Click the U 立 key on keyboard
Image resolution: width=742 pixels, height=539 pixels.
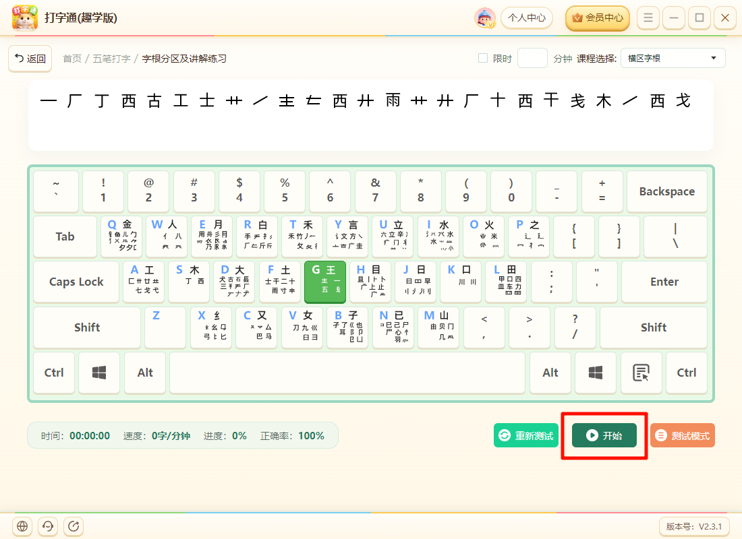tap(393, 236)
